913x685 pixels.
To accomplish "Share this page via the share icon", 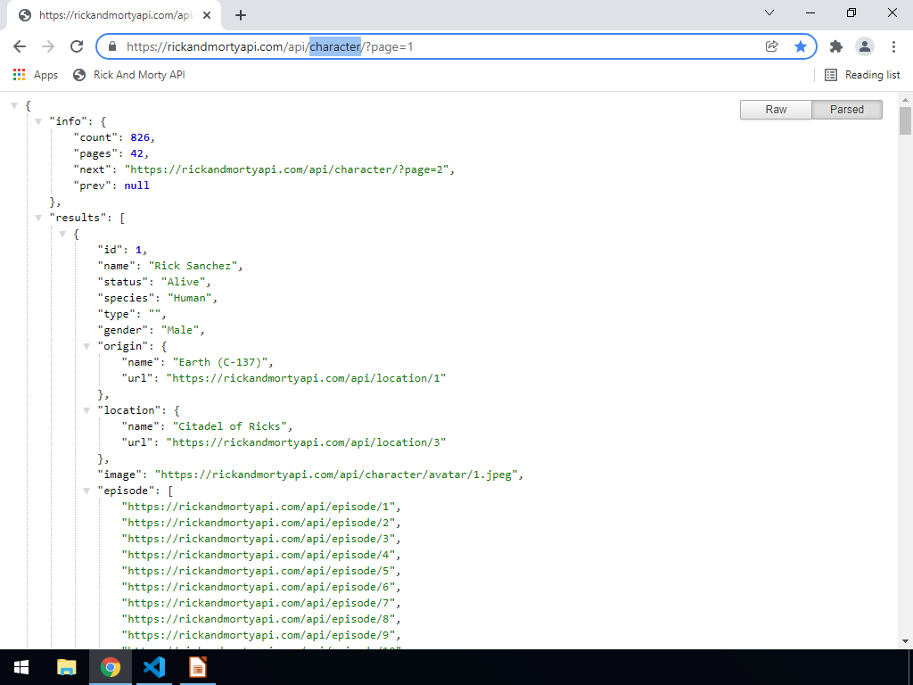I will click(771, 46).
